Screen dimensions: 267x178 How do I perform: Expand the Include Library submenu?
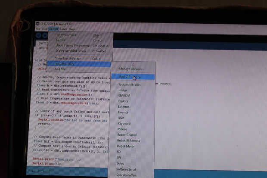79,64
